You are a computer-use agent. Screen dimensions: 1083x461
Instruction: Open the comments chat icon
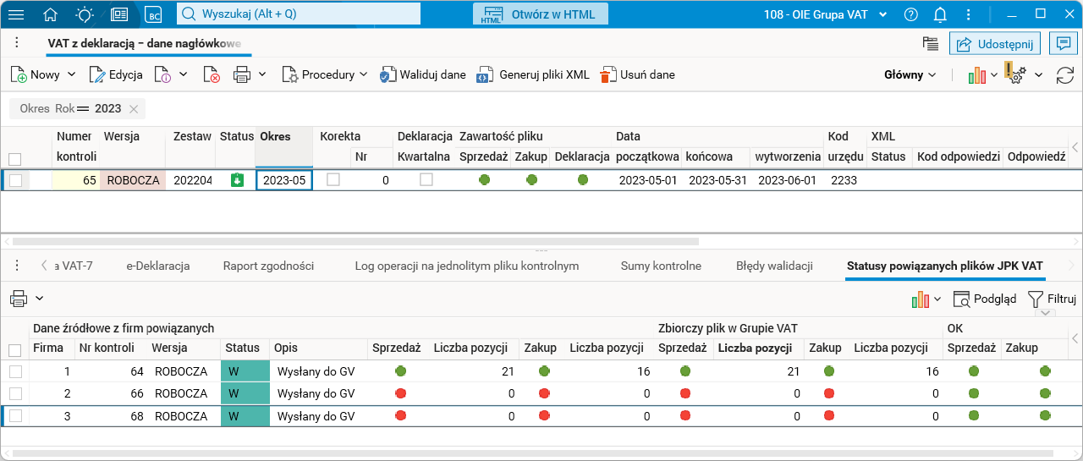pyautogui.click(x=1063, y=43)
